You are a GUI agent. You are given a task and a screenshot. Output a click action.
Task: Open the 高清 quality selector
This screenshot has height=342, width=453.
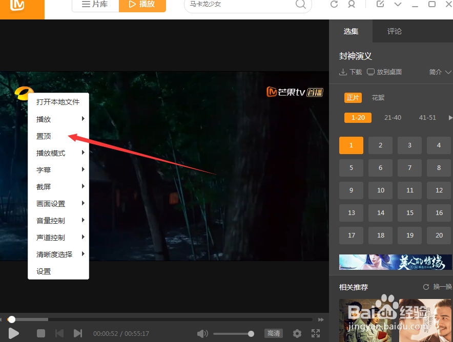[x=273, y=333]
